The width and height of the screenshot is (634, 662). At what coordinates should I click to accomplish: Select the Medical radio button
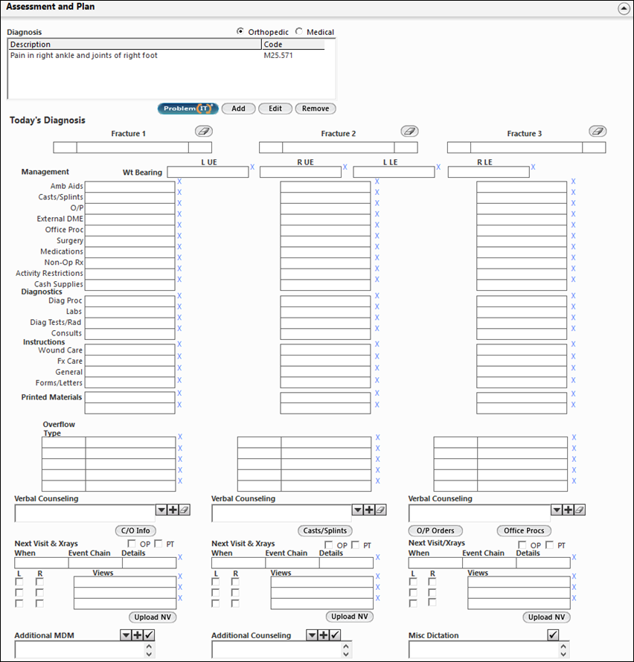299,31
